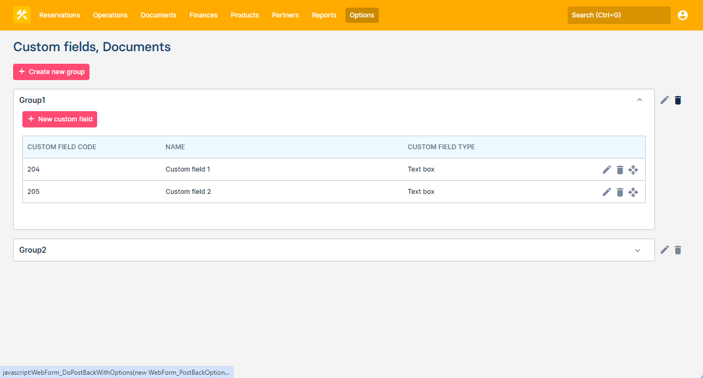Open the Finances menu
Viewport: 703px width, 378px height.
pyautogui.click(x=204, y=15)
